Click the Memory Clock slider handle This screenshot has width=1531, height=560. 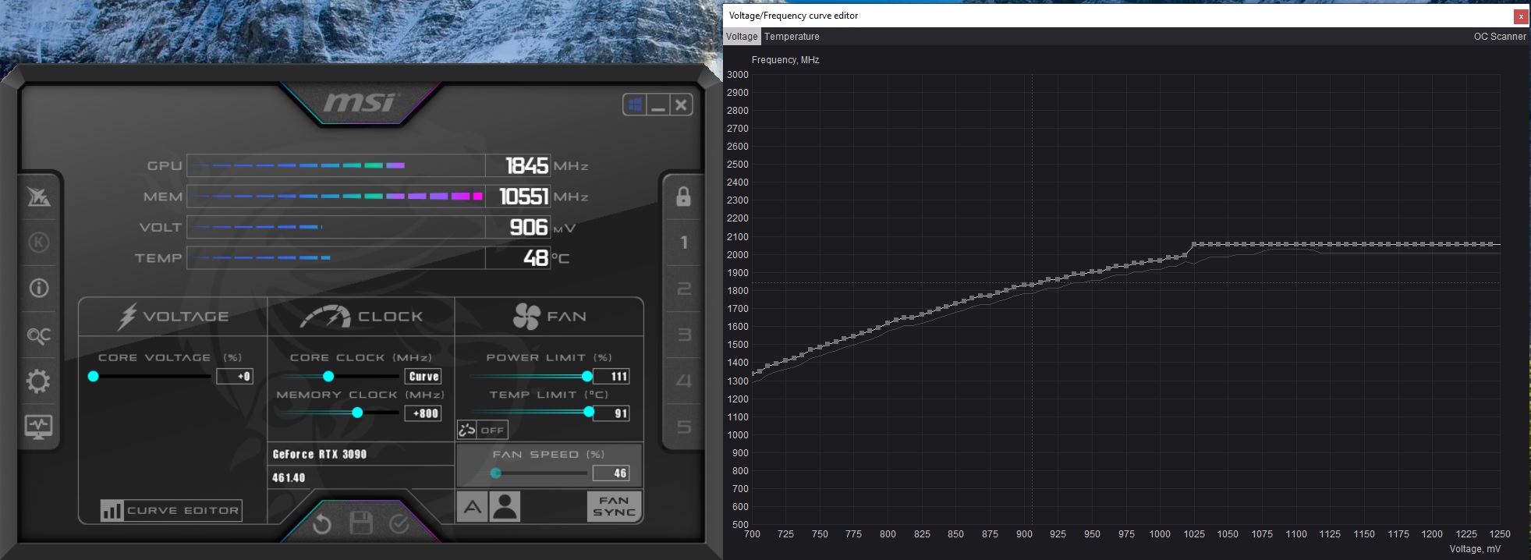[x=357, y=413]
